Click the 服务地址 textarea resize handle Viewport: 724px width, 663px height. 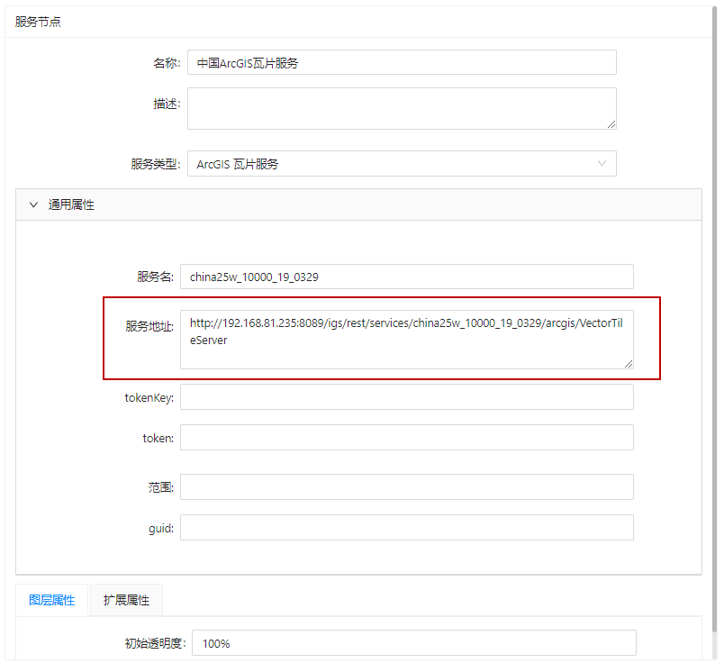629,364
